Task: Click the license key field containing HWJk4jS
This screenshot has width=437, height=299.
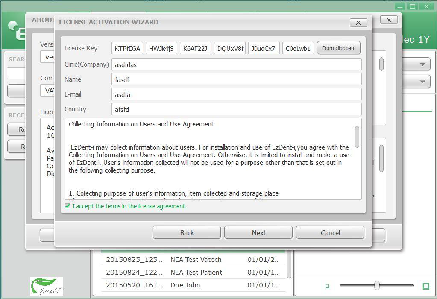Action: point(161,48)
